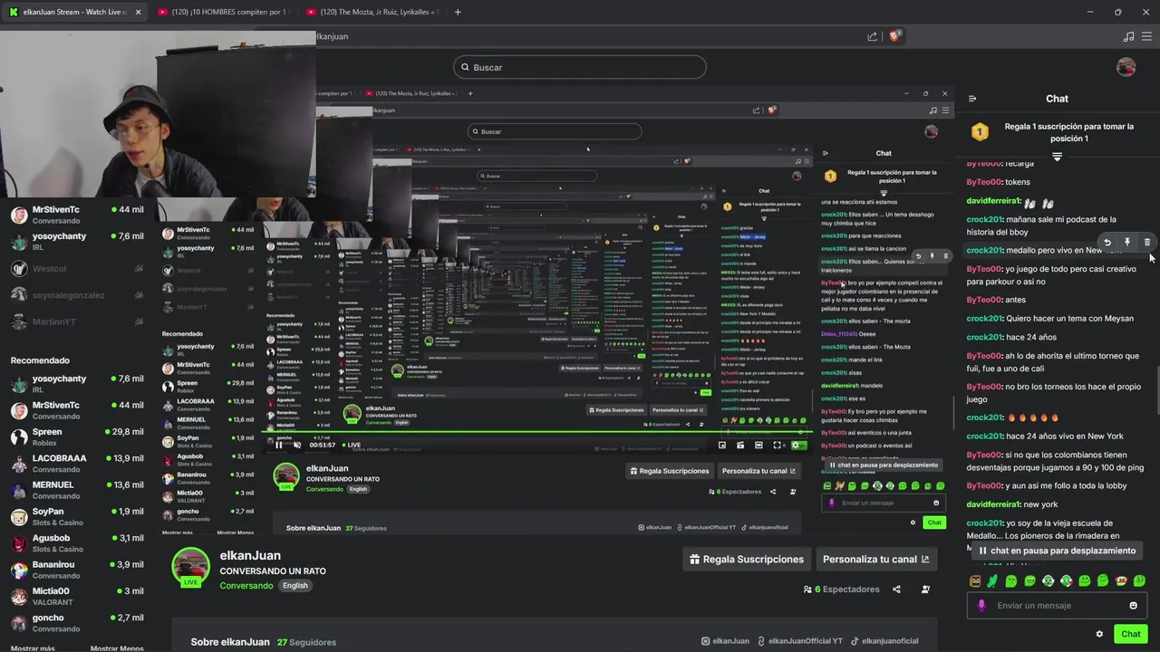The image size is (1160, 652).
Task: Click Regala Suscripciones button under the stream
Action: 747,560
